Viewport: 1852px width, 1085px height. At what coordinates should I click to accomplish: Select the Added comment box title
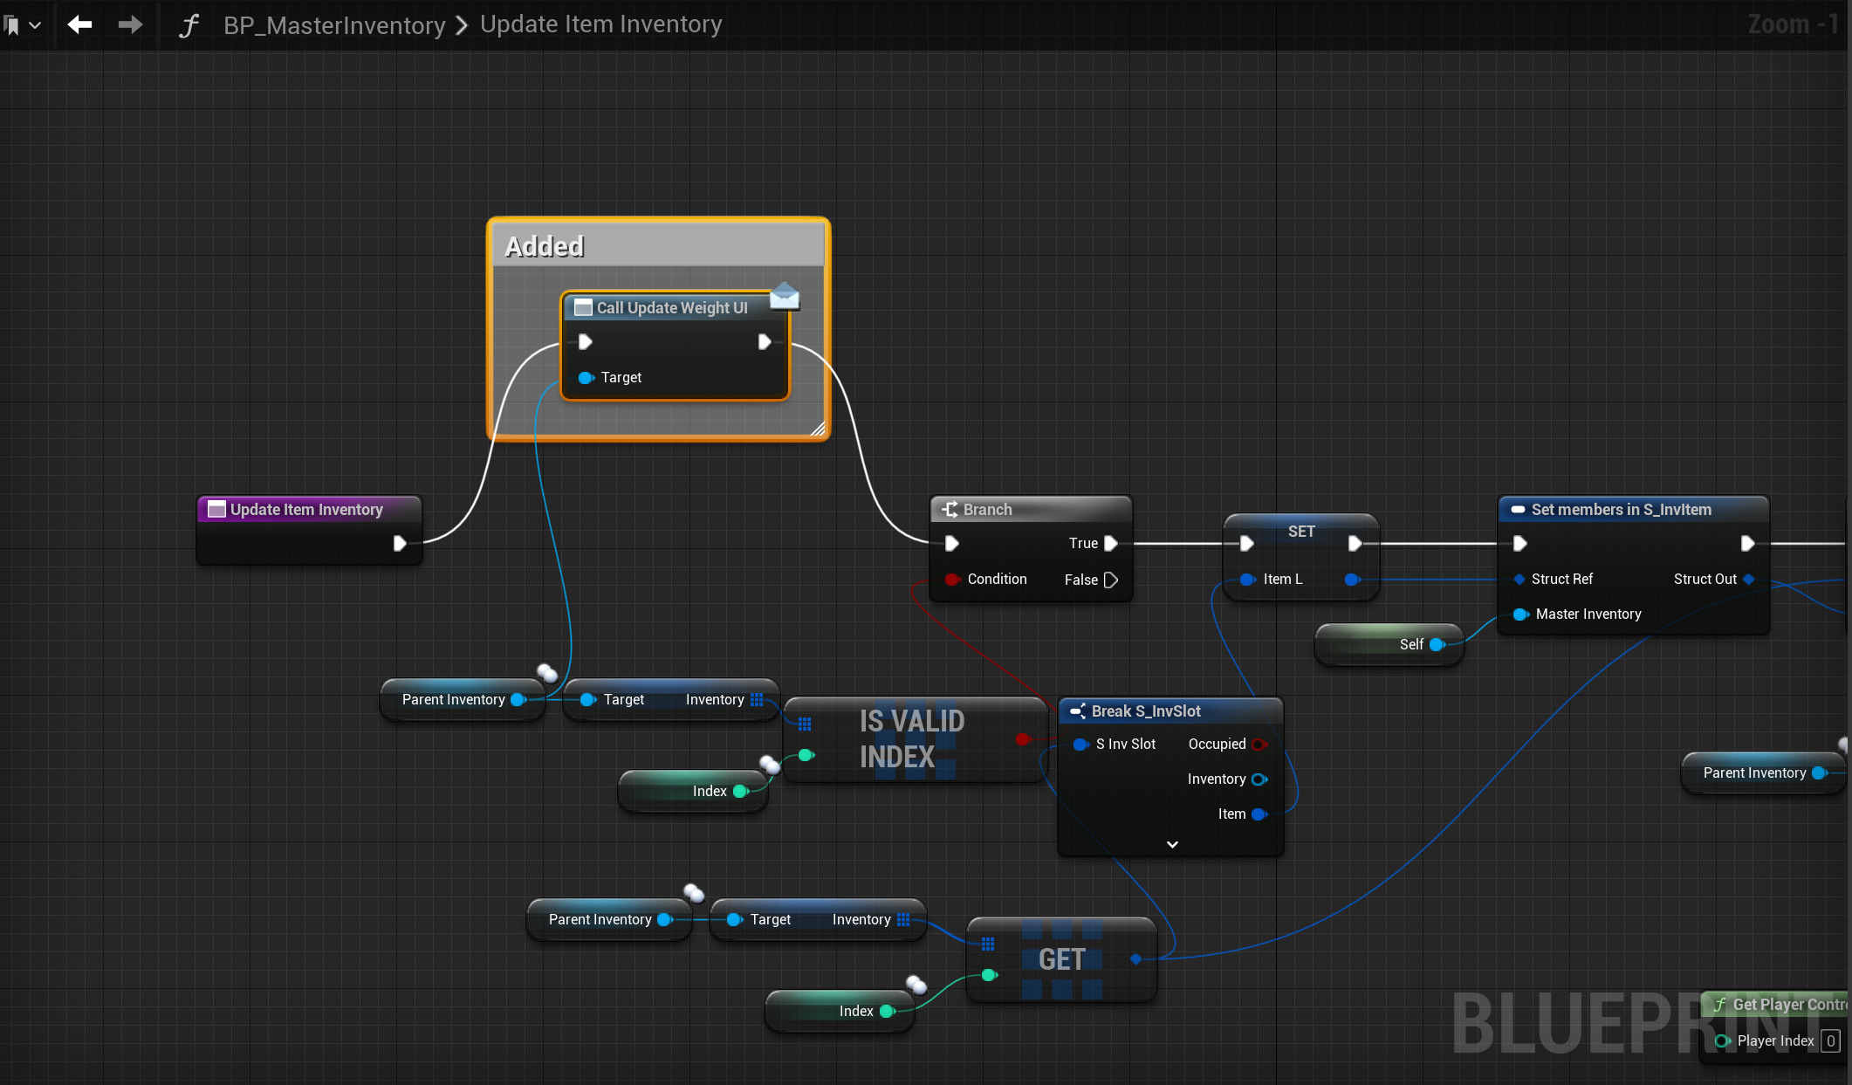point(545,246)
